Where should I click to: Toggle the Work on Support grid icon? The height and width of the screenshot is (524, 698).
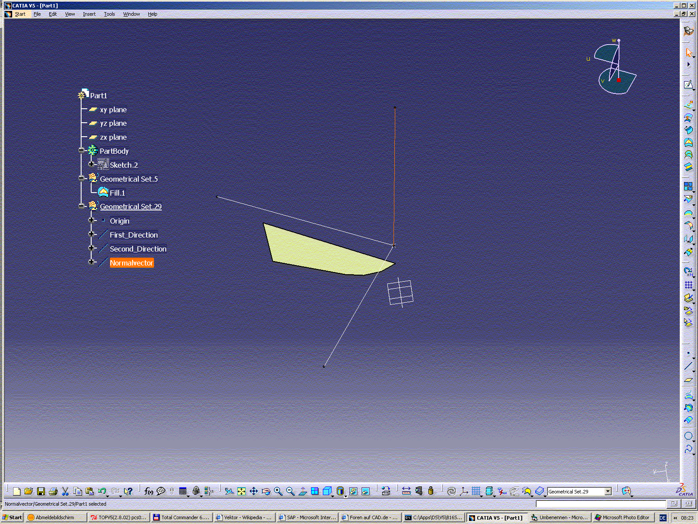point(476,491)
